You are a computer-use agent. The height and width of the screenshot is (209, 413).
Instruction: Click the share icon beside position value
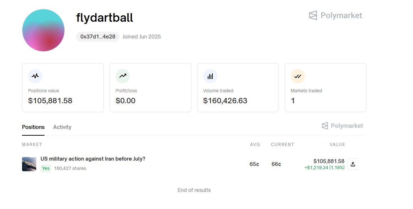coord(353,164)
